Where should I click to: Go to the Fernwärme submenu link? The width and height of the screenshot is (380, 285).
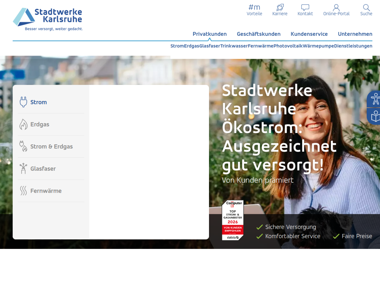click(261, 46)
